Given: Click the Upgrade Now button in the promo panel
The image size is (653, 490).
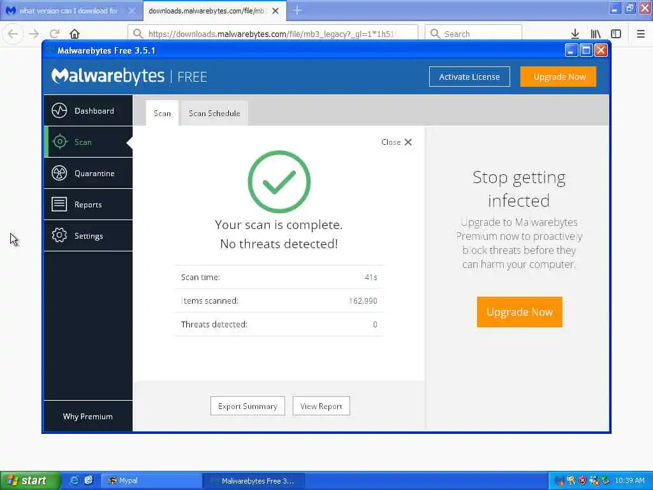Looking at the screenshot, I should coord(519,312).
